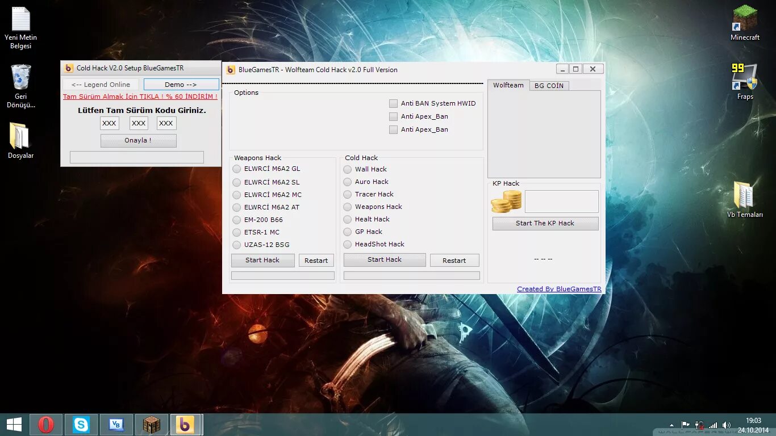The width and height of the screenshot is (776, 436).
Task: Click the gold coins KP Hack icon
Action: tap(506, 202)
